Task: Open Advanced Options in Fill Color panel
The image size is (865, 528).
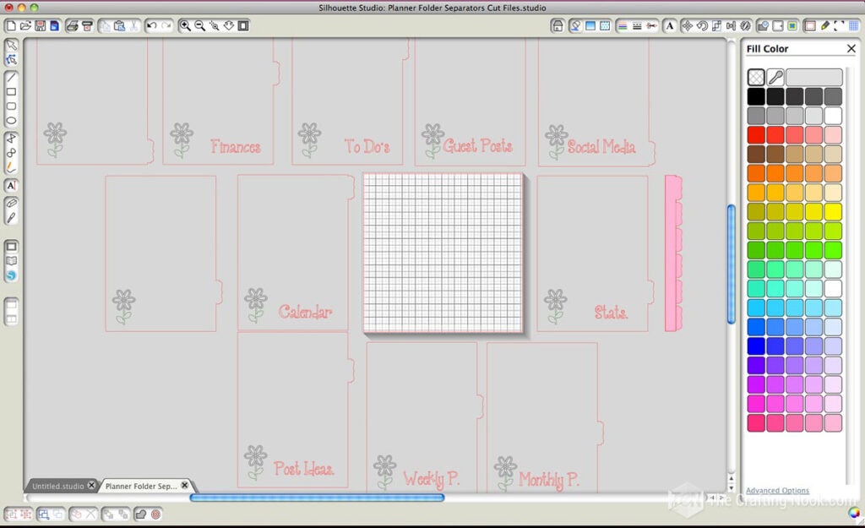Action: 777,490
